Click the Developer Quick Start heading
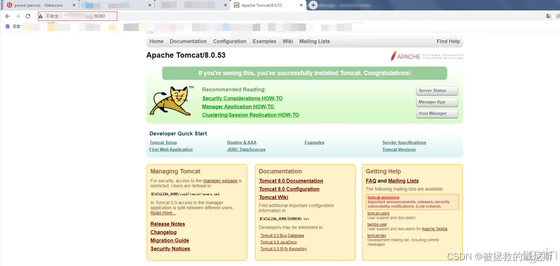Image resolution: width=560 pixels, height=266 pixels. tap(178, 133)
